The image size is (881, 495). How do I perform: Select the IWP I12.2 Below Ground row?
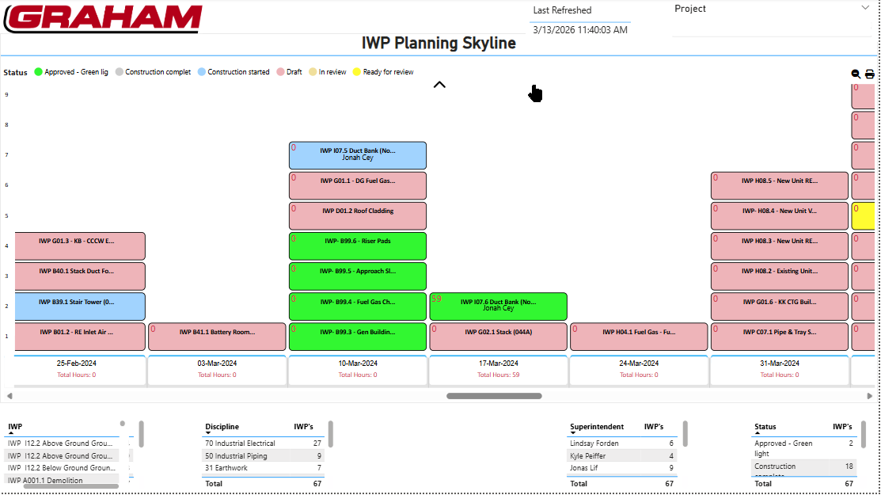tap(62, 467)
